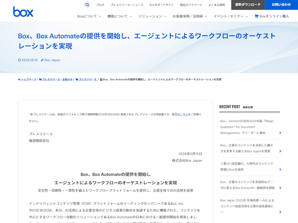Viewport: 298px width, 223px height.
Task: Click the pencil icon beside Box Japan
Action: click(x=42, y=60)
